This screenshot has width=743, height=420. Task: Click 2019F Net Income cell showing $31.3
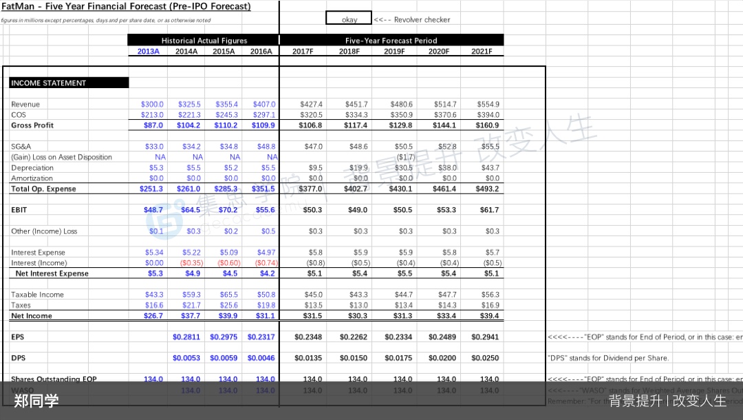coord(402,316)
